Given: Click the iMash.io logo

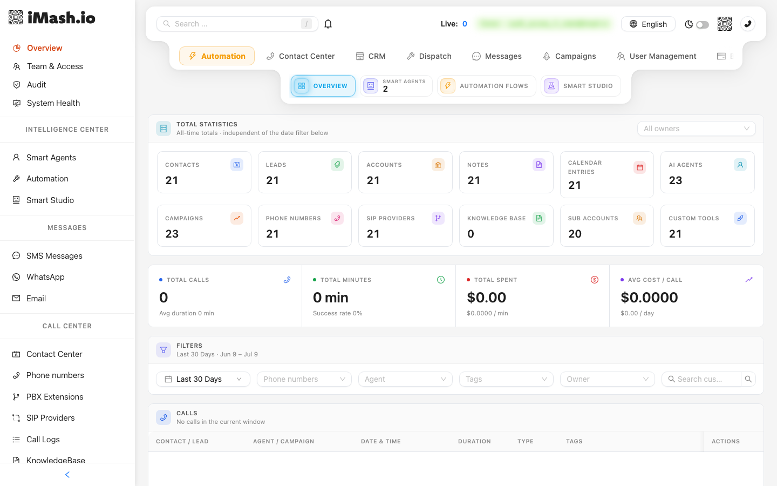Looking at the screenshot, I should coord(52,18).
